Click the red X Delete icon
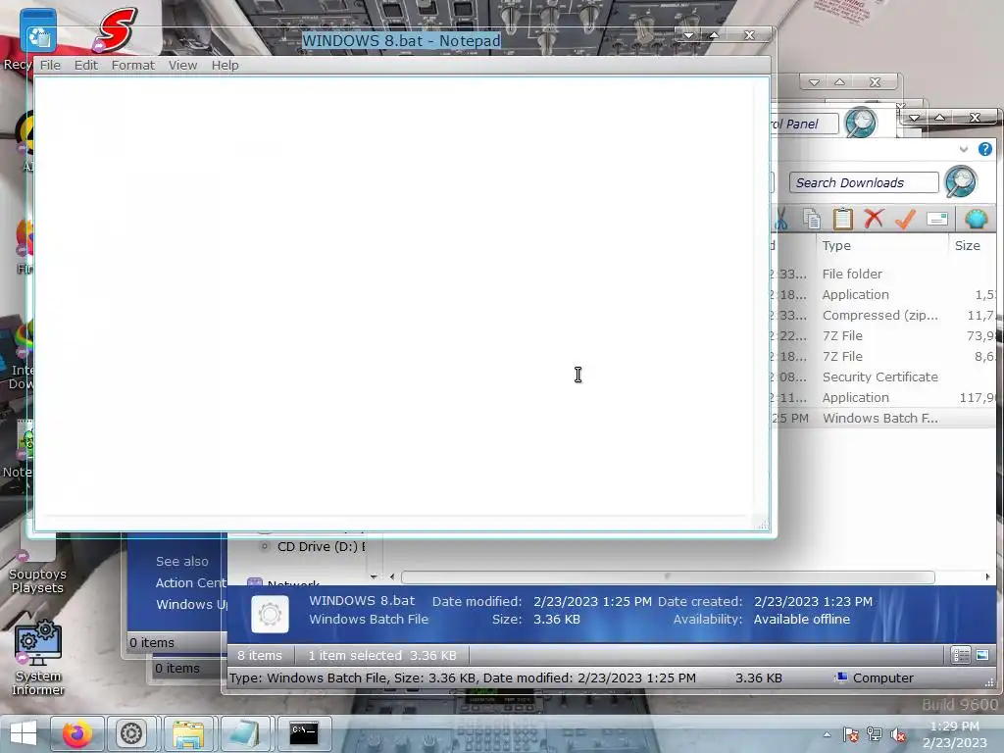Image resolution: width=1004 pixels, height=753 pixels. pyautogui.click(x=874, y=219)
